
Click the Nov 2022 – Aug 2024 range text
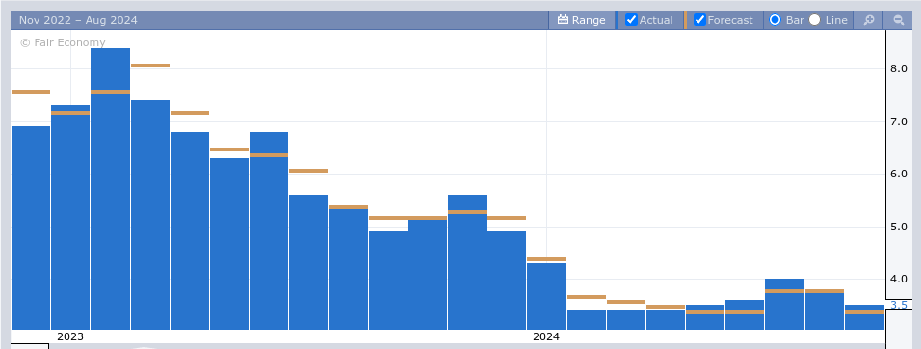click(78, 20)
